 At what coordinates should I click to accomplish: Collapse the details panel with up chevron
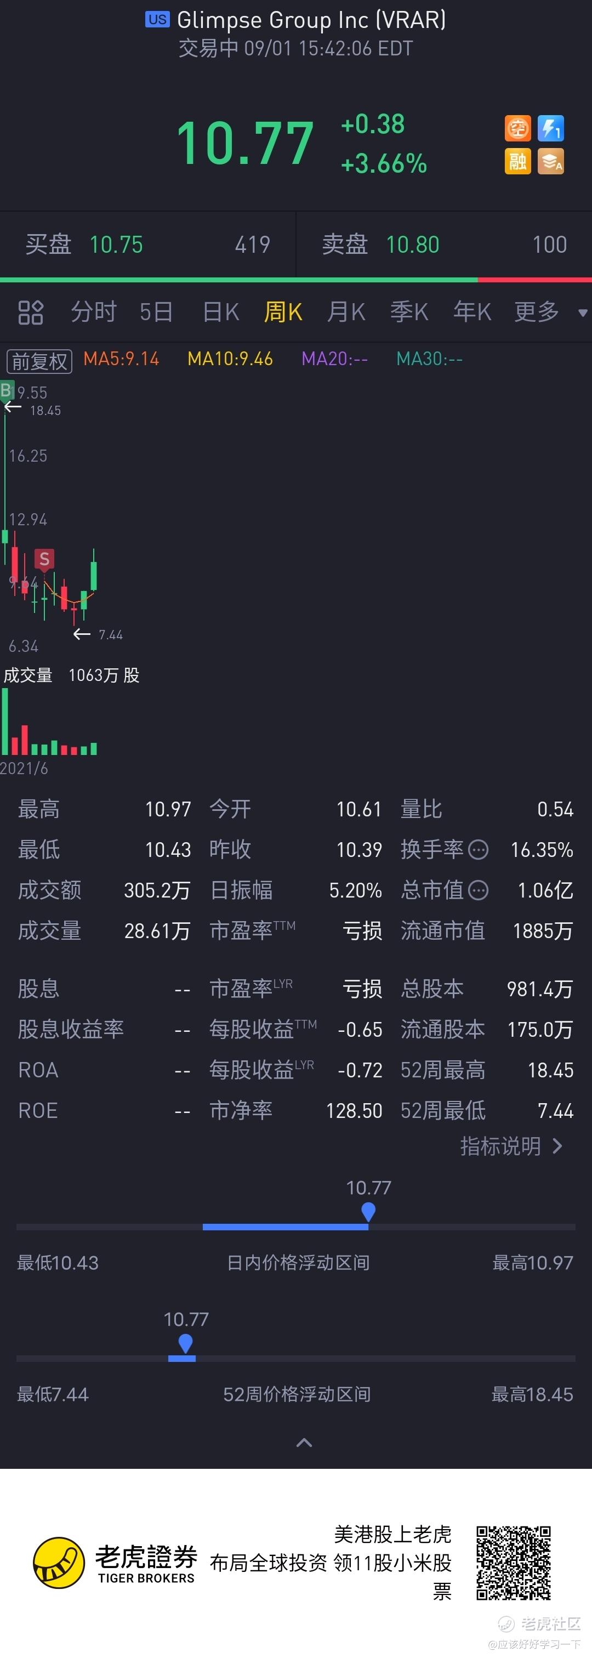(x=304, y=1443)
